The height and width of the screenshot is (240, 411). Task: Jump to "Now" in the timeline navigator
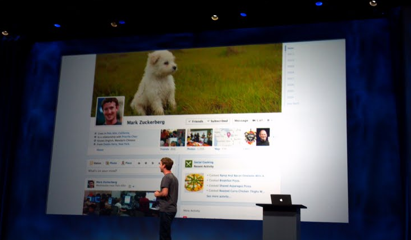(291, 48)
